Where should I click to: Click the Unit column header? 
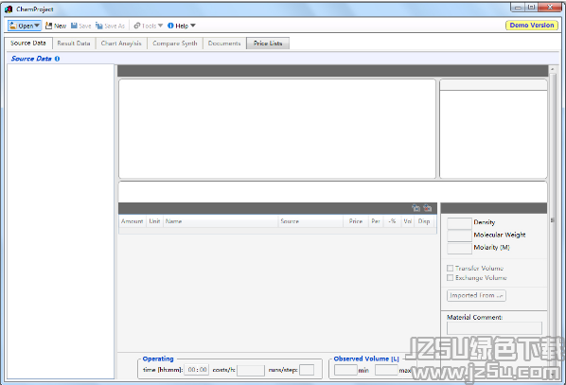coord(154,221)
